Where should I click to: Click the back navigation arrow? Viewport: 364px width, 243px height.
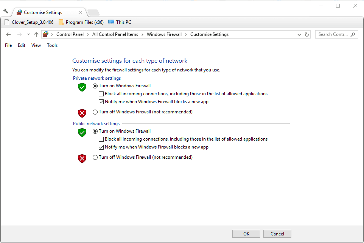point(8,34)
